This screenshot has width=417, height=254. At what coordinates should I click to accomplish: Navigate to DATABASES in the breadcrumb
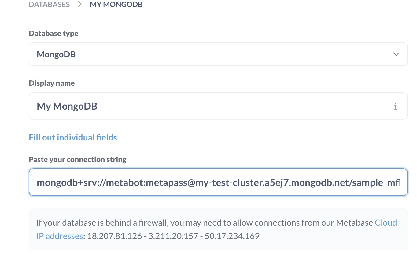click(49, 5)
